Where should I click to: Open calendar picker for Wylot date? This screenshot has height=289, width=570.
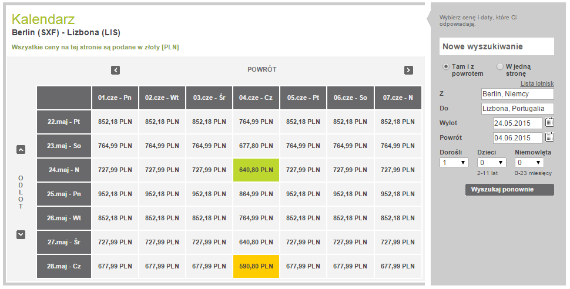(549, 123)
